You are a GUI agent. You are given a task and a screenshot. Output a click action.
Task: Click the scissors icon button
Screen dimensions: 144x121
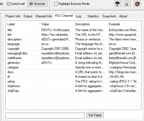(127, 4)
